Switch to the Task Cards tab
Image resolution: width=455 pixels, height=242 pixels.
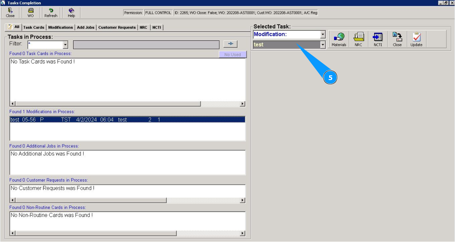(x=33, y=27)
